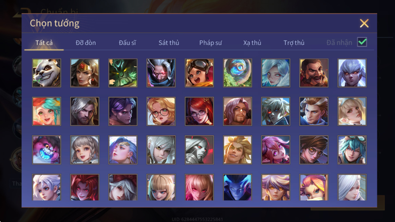Filter heroes by Sát thủ
This screenshot has width=395, height=222.
coord(169,43)
